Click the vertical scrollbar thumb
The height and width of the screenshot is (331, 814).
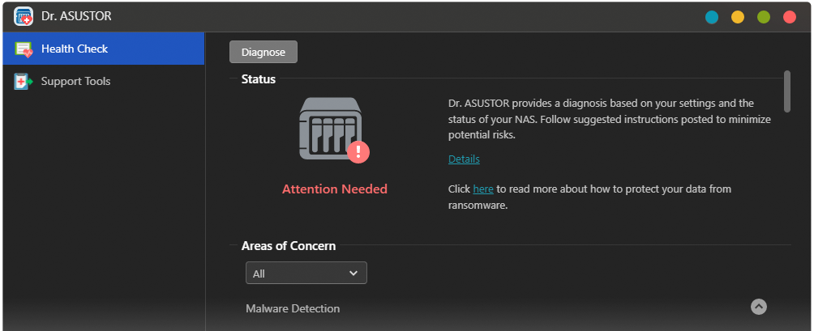coord(786,91)
